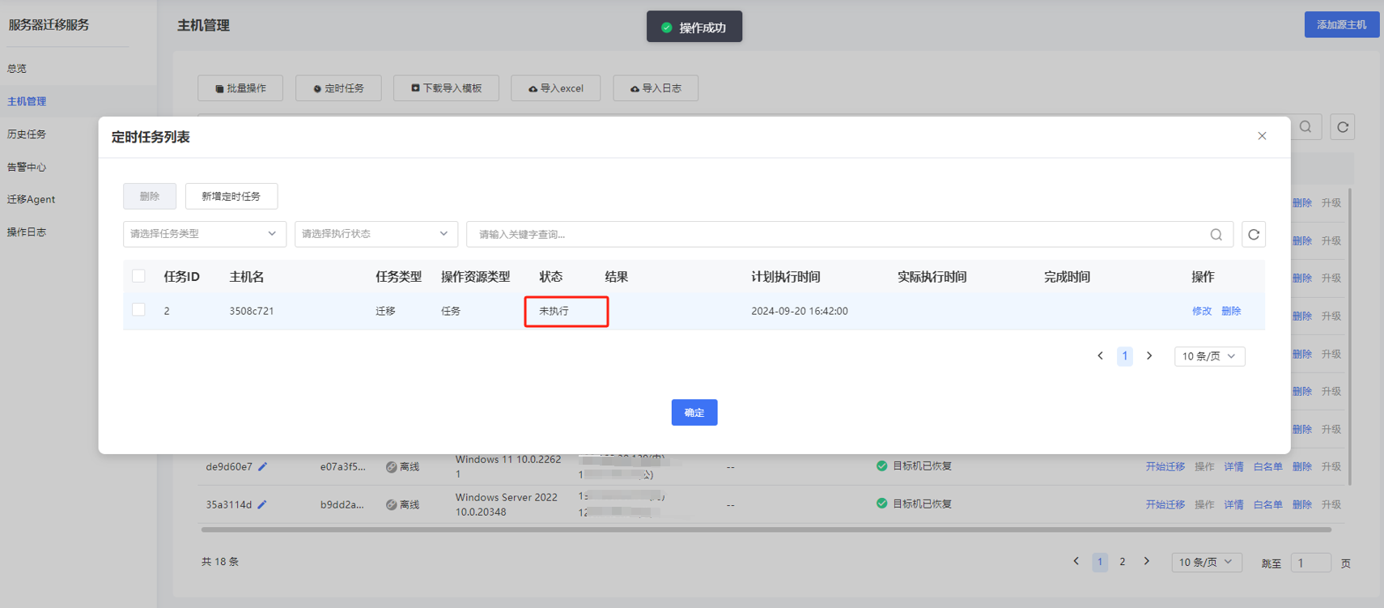
Task: Open the 请选择执行状态 dropdown
Action: (376, 234)
